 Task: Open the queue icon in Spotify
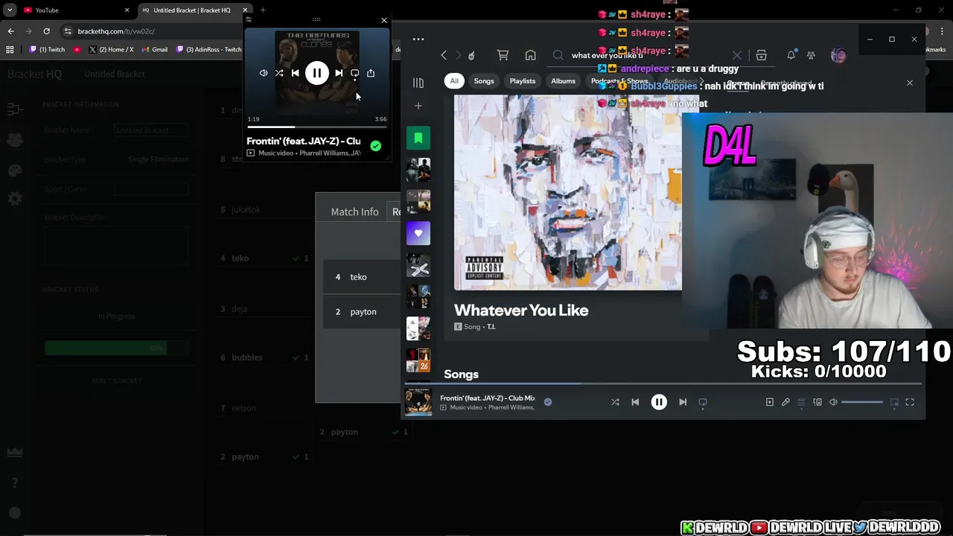point(801,402)
